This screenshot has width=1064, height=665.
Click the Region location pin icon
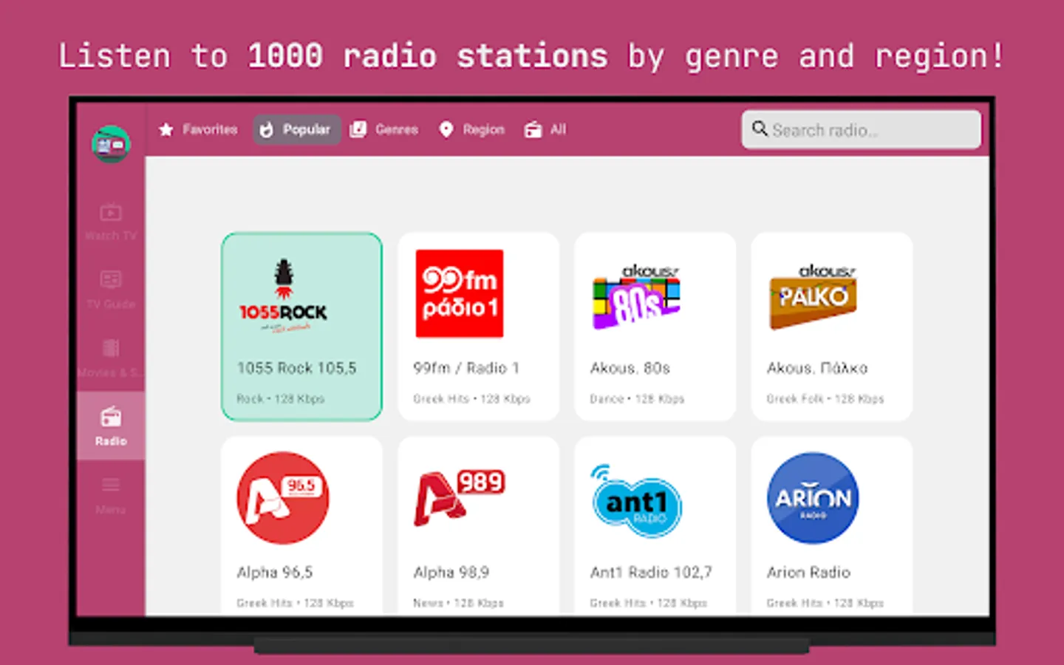click(446, 129)
